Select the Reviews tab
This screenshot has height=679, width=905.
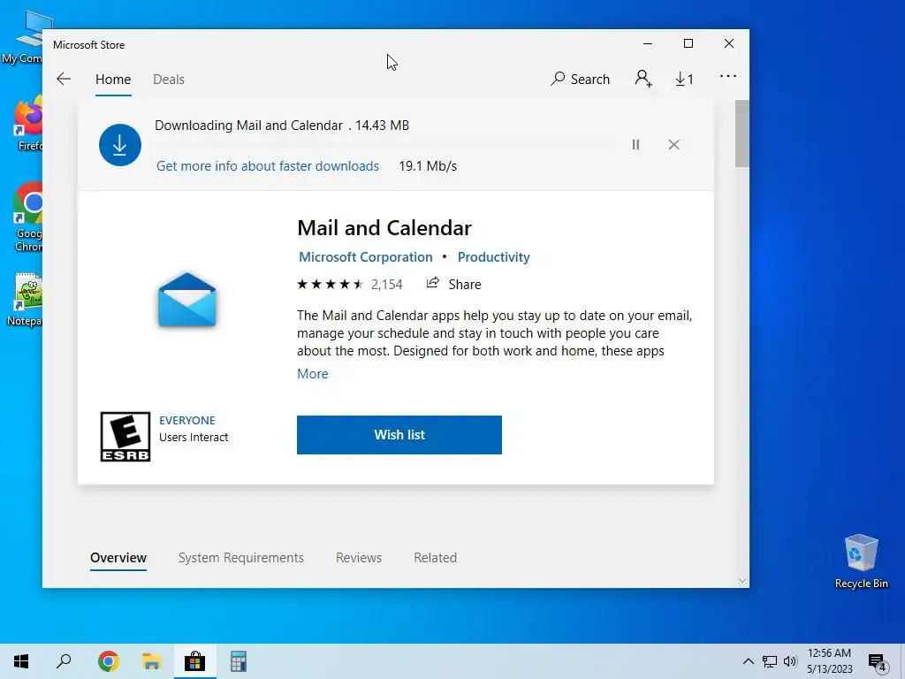point(359,558)
